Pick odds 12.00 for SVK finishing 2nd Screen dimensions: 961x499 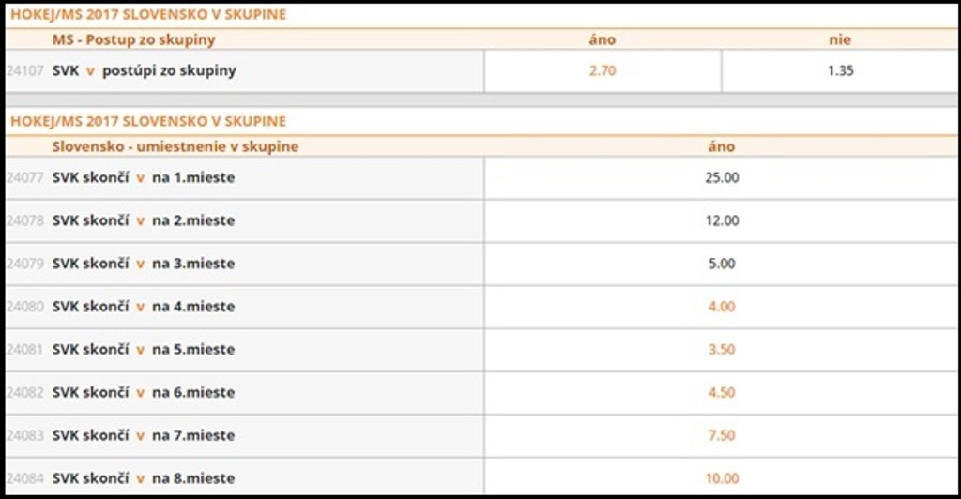click(721, 220)
